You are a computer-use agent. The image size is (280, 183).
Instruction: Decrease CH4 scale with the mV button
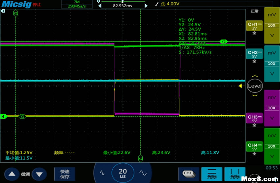(272, 136)
